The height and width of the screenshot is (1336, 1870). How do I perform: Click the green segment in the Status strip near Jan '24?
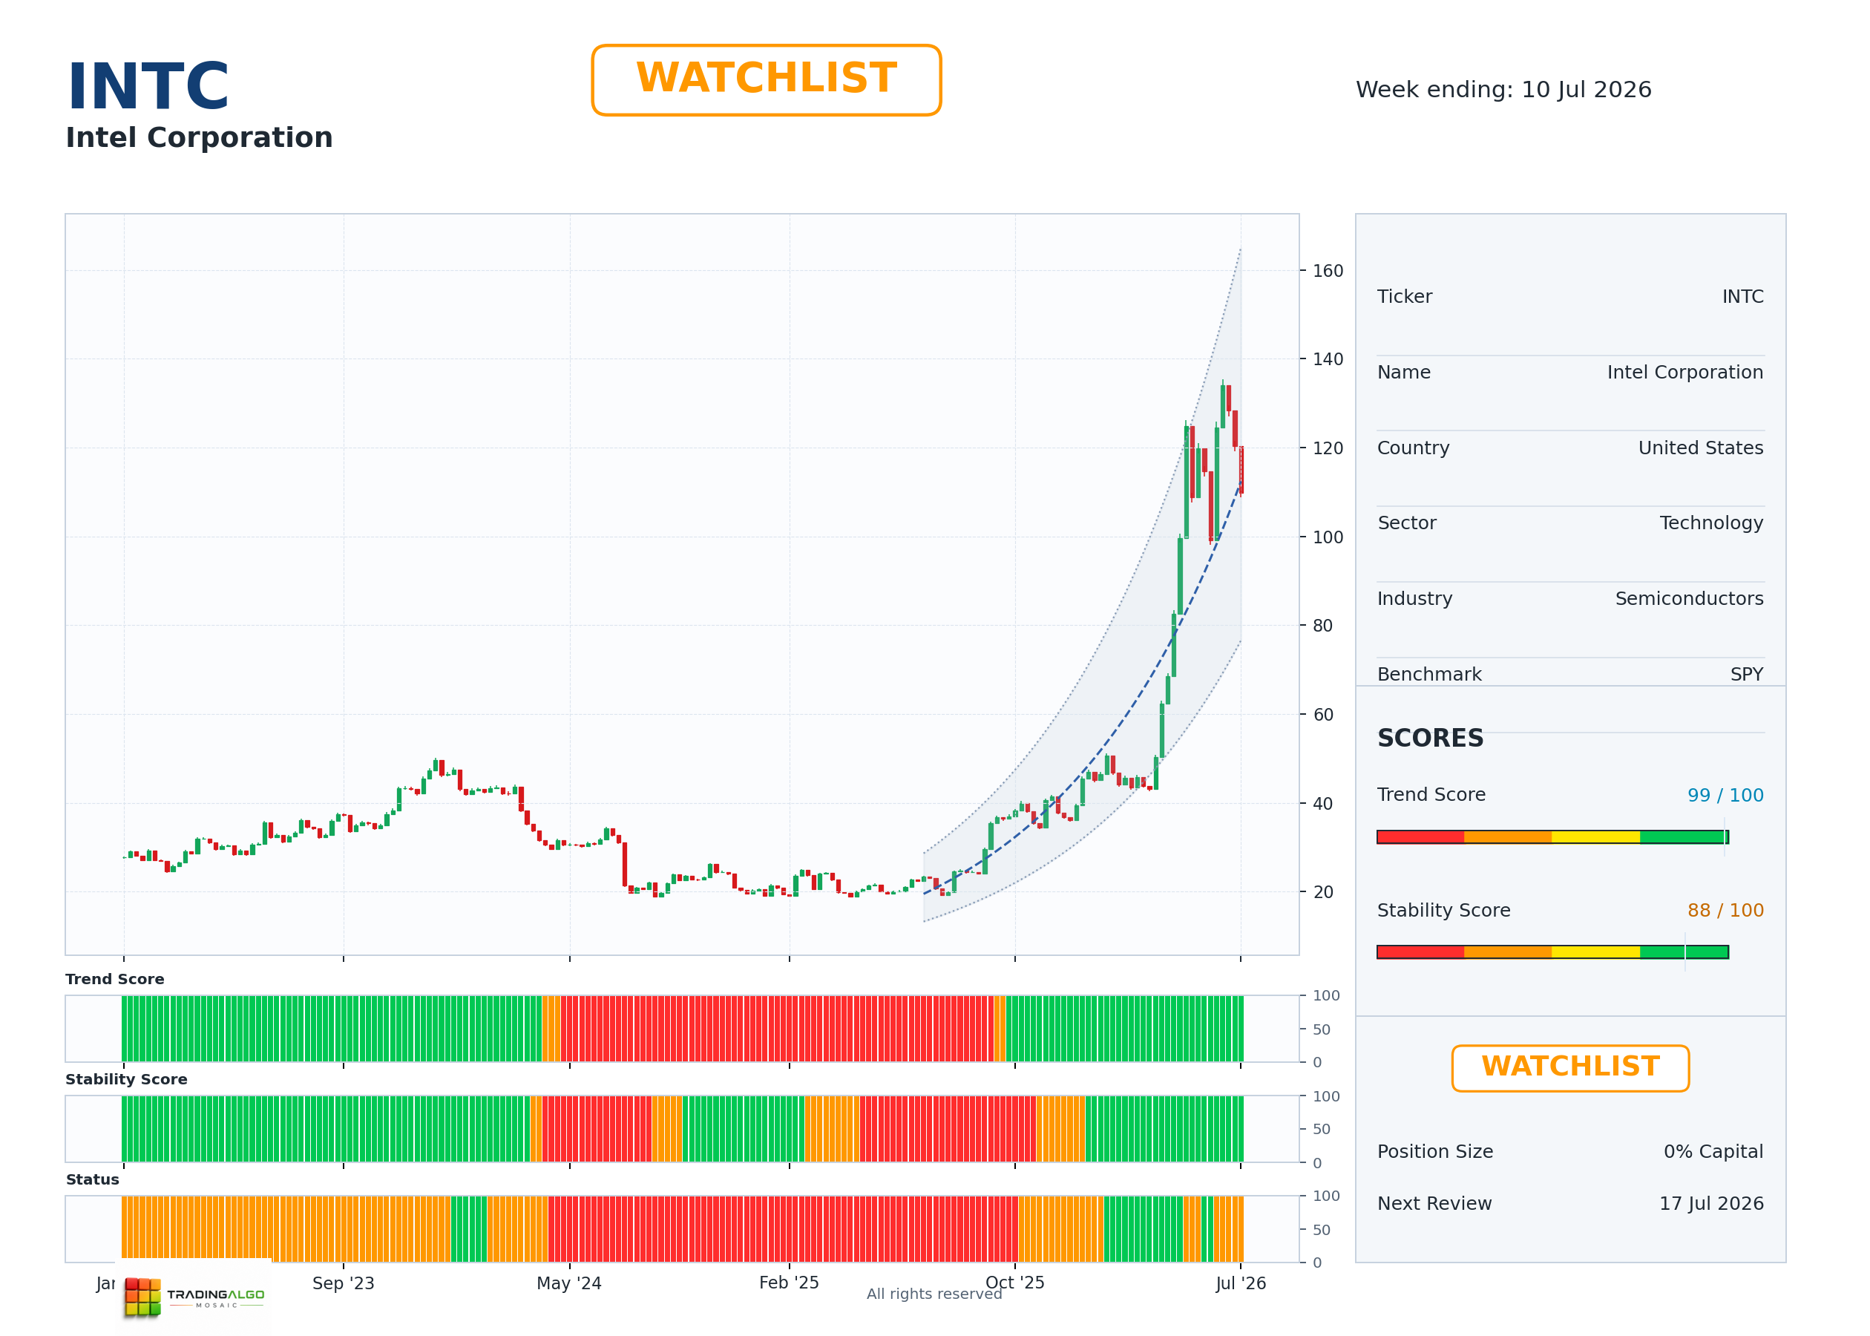[469, 1229]
